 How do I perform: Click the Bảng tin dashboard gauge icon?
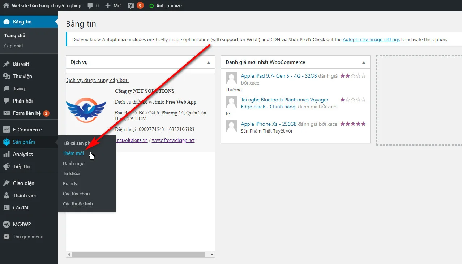coord(7,22)
